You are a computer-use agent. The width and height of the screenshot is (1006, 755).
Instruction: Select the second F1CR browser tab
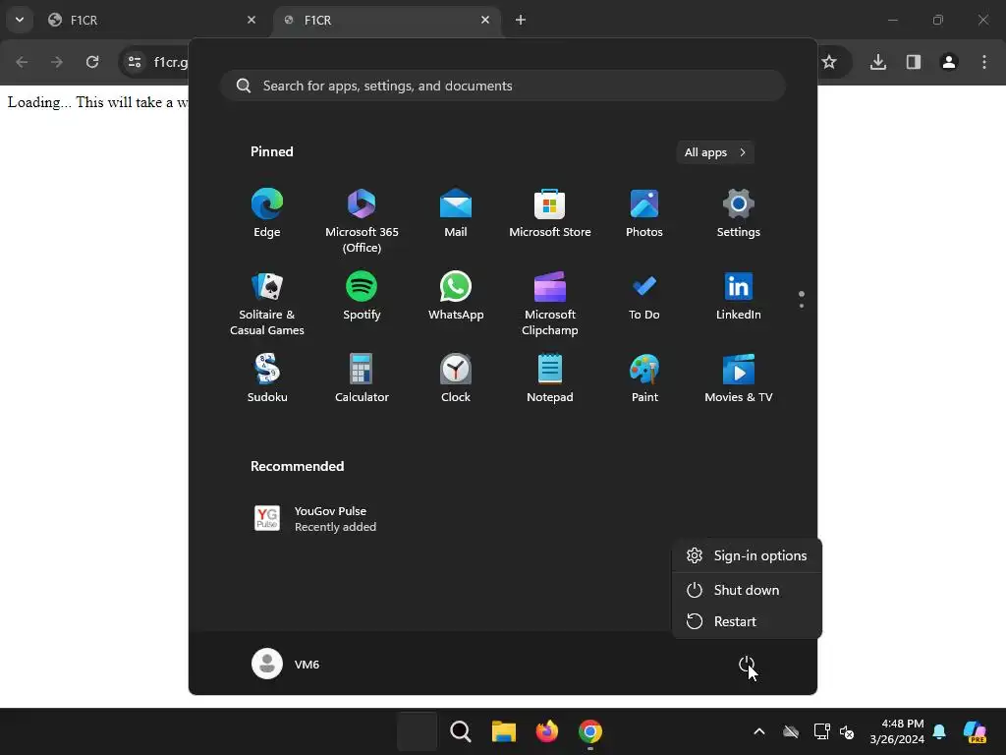pos(385,20)
